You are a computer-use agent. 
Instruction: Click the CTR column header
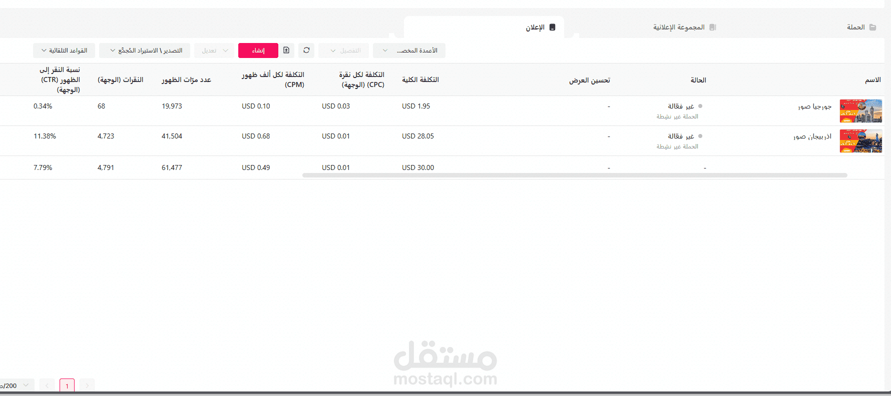tap(60, 79)
